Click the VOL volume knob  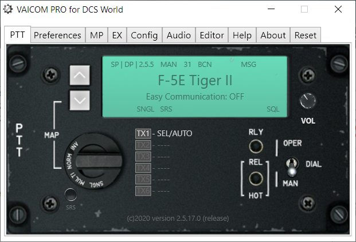tap(308, 101)
